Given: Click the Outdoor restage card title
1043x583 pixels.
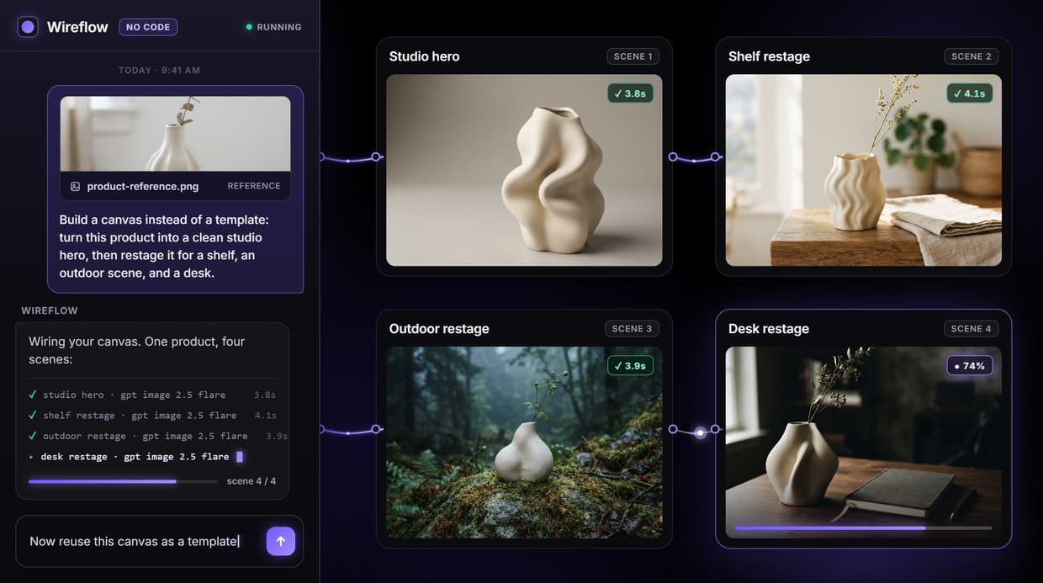Looking at the screenshot, I should (x=439, y=329).
